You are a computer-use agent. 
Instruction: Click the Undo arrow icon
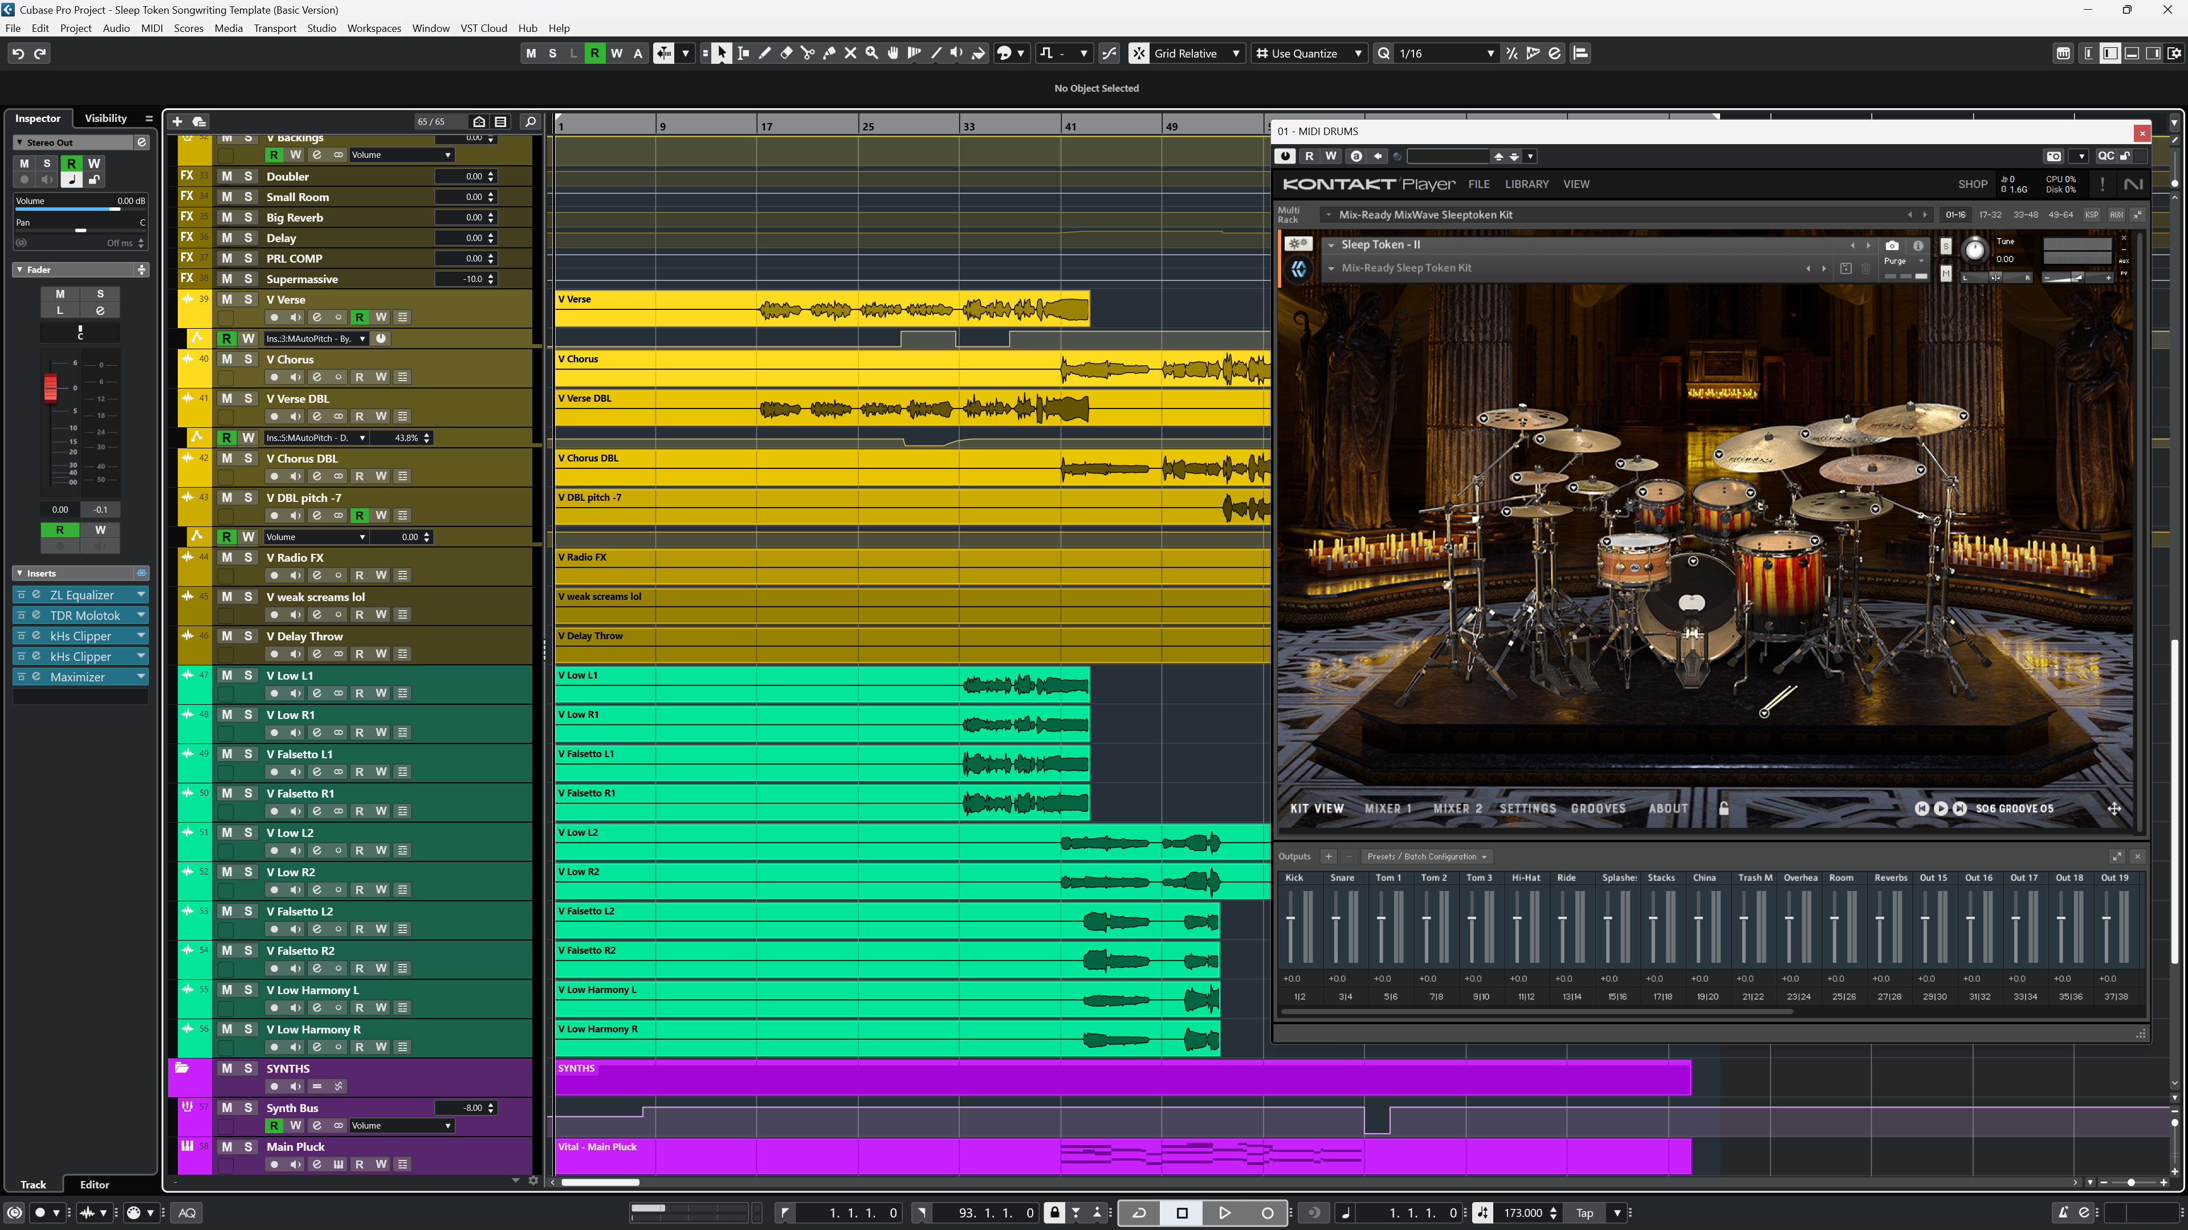pos(18,54)
